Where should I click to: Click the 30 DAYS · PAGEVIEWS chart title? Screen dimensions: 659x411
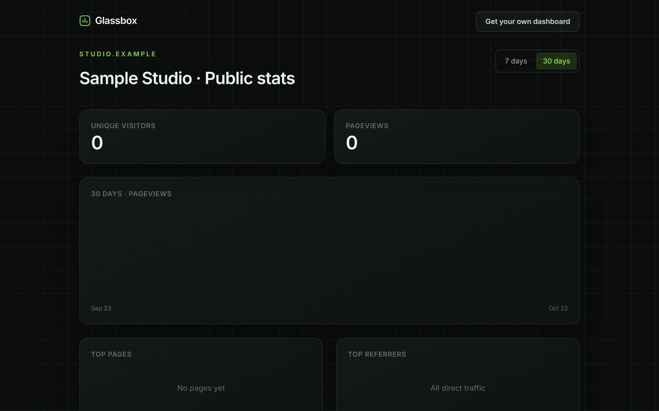131,194
